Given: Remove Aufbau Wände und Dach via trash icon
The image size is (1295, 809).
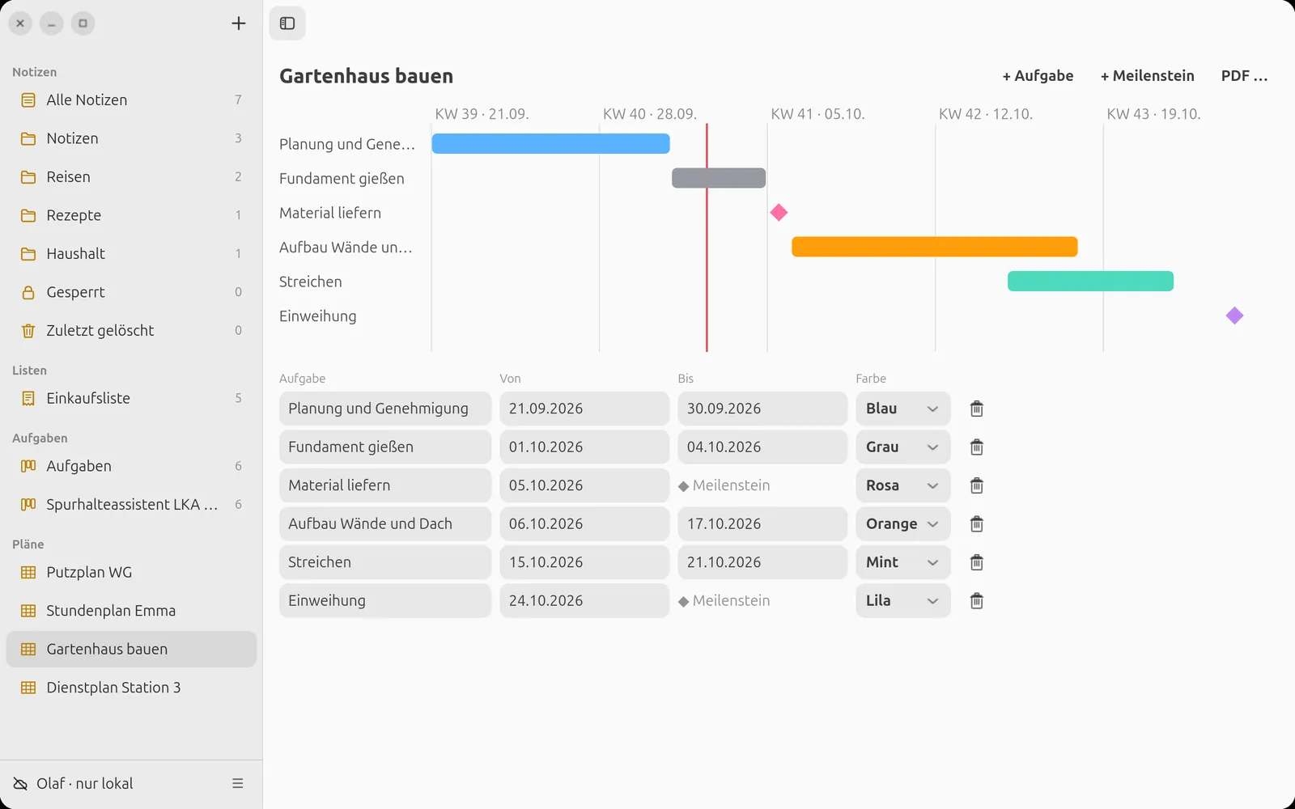Looking at the screenshot, I should pyautogui.click(x=977, y=524).
